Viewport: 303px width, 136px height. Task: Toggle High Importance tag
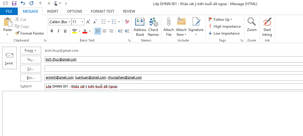[x=224, y=26]
